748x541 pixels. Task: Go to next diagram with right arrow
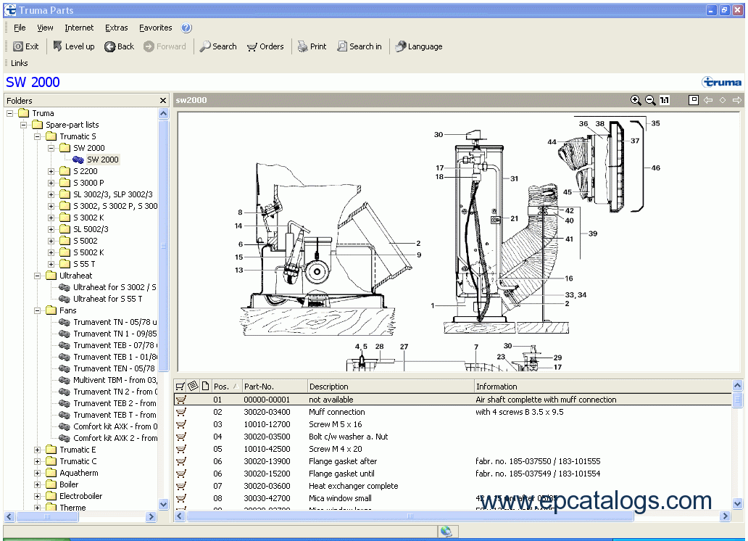(737, 100)
